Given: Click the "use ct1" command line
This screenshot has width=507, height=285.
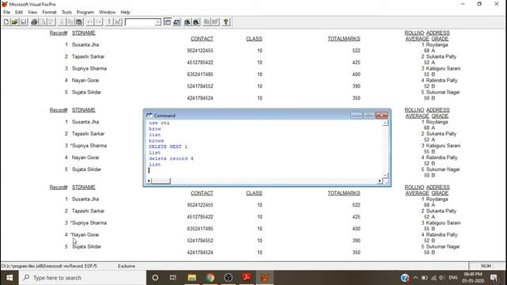Looking at the screenshot, I should 158,123.
